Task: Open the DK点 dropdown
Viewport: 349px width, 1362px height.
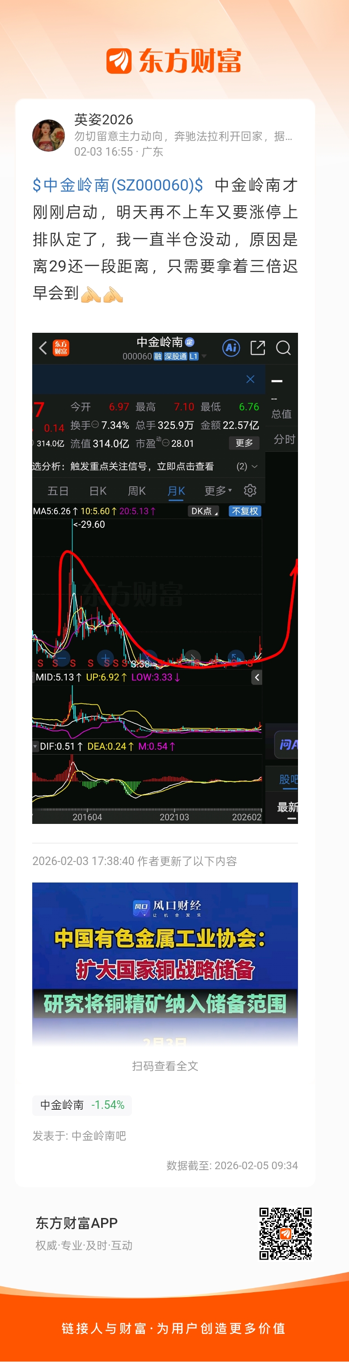Action: [x=204, y=511]
